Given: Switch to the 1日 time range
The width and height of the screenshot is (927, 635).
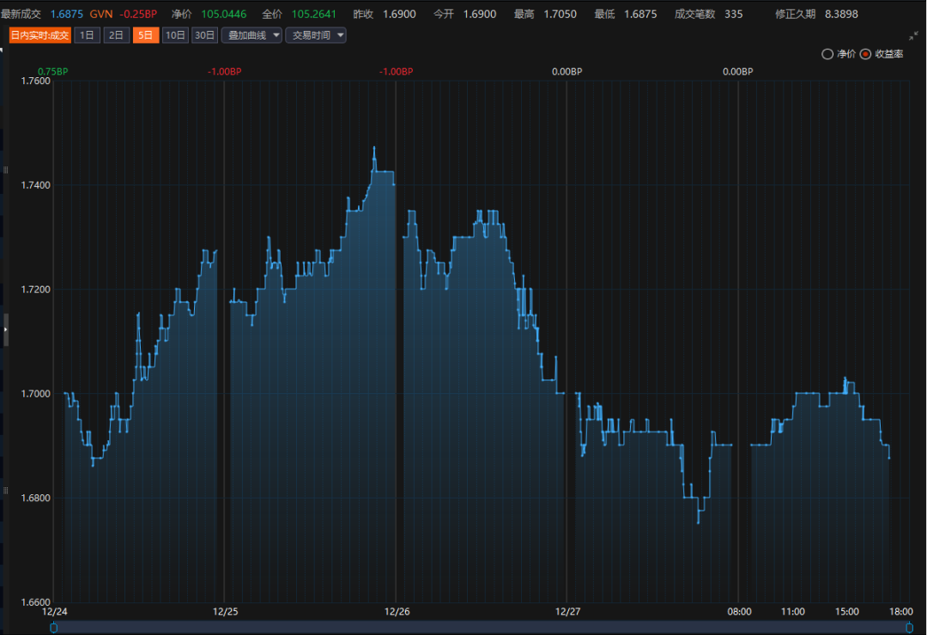Looking at the screenshot, I should point(87,35).
